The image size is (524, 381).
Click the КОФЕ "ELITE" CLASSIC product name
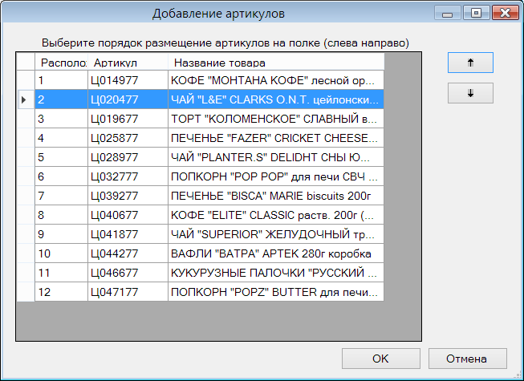pyautogui.click(x=276, y=215)
